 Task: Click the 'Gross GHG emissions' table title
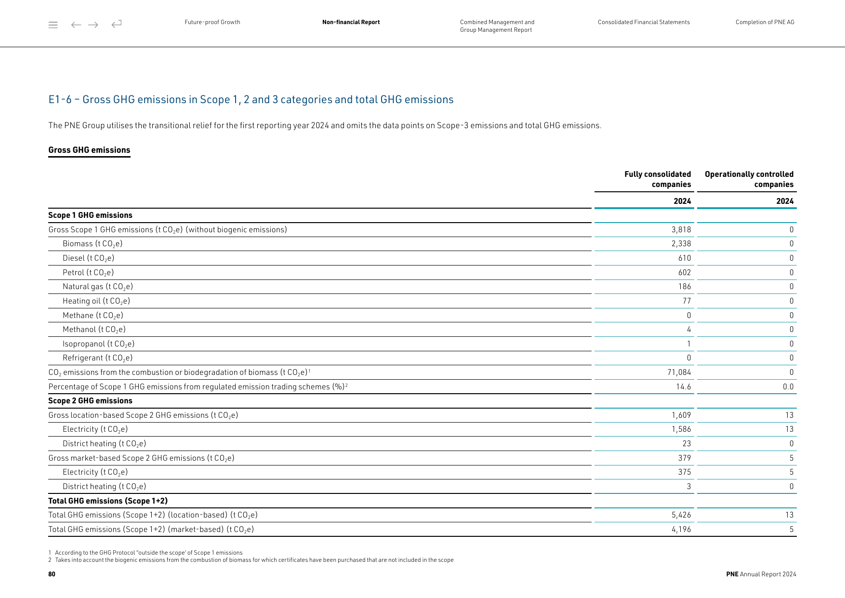89,150
